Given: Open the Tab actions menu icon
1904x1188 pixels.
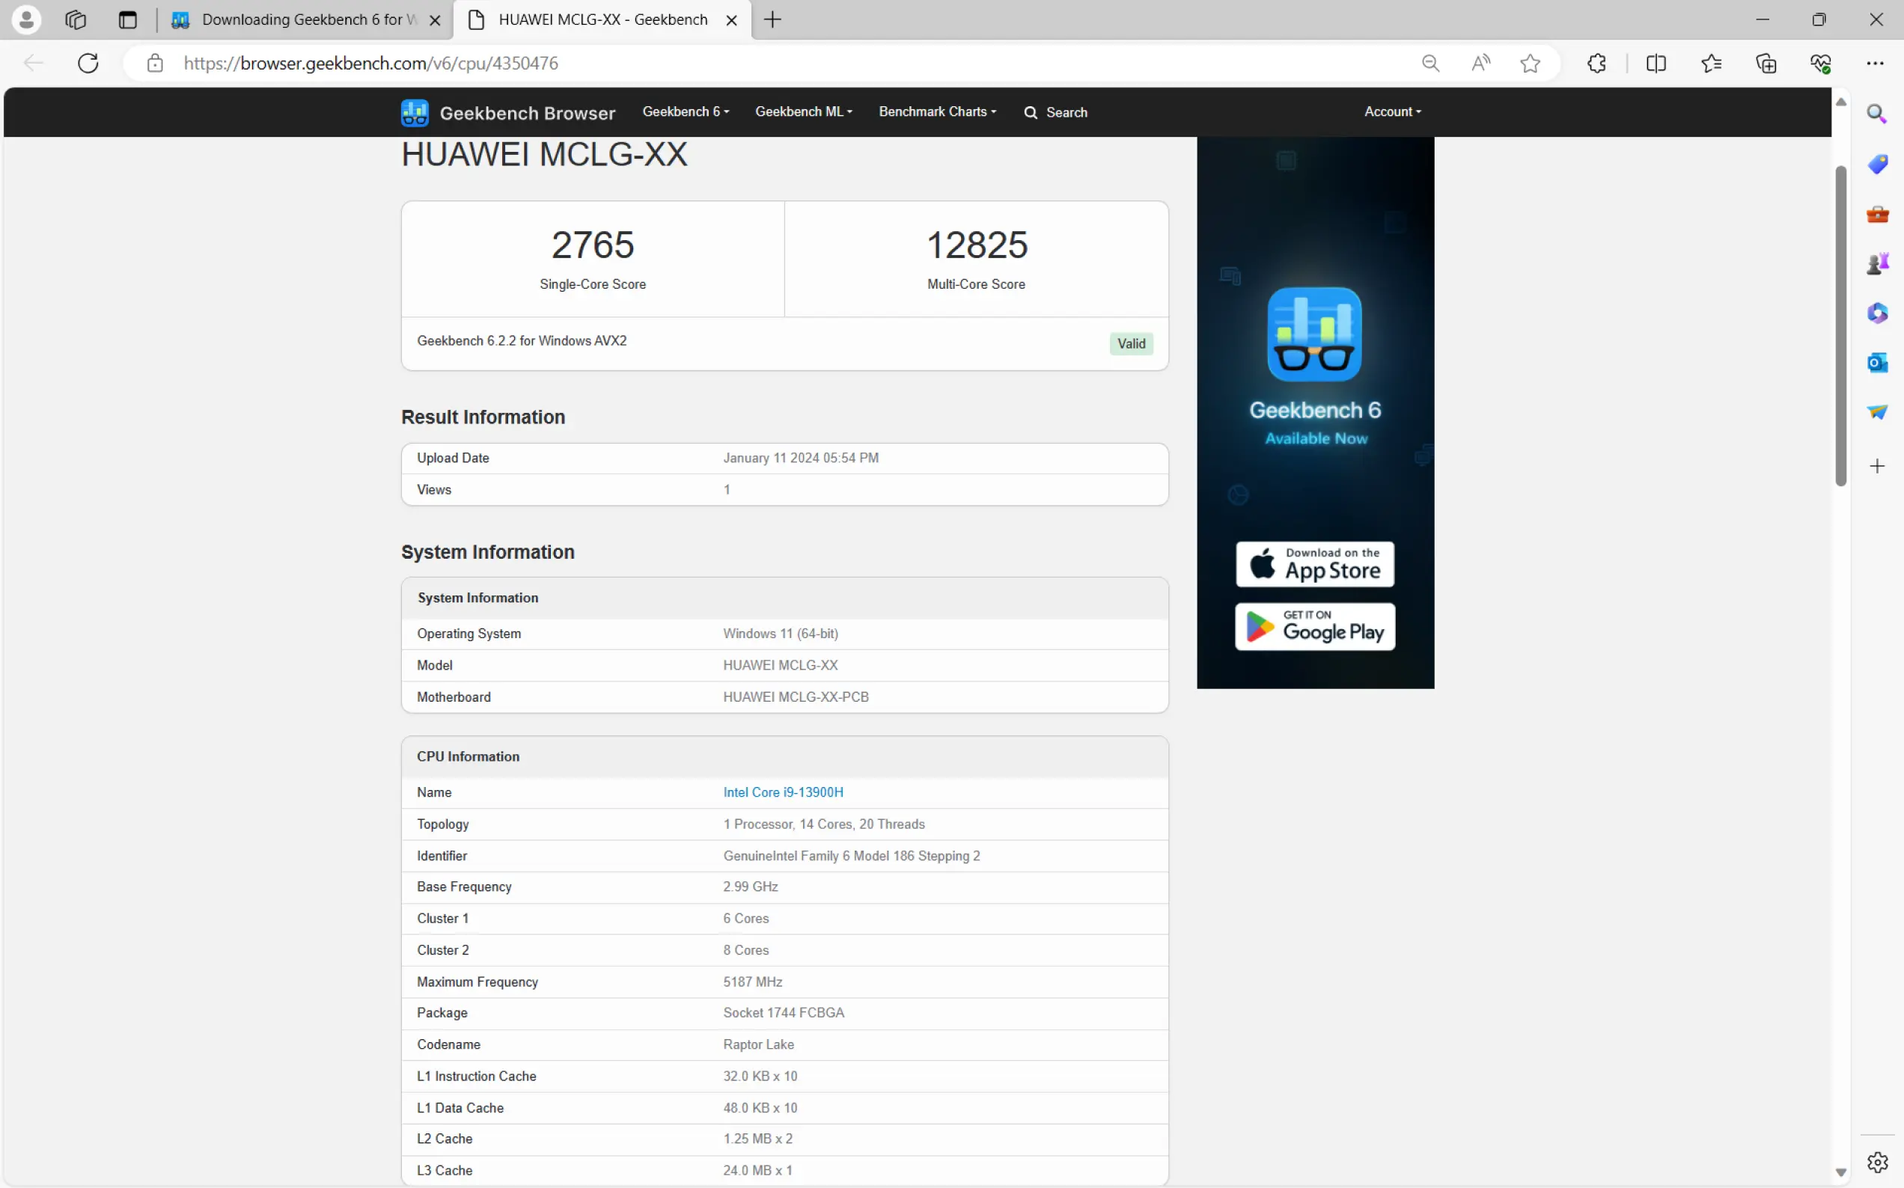Looking at the screenshot, I should pos(127,19).
